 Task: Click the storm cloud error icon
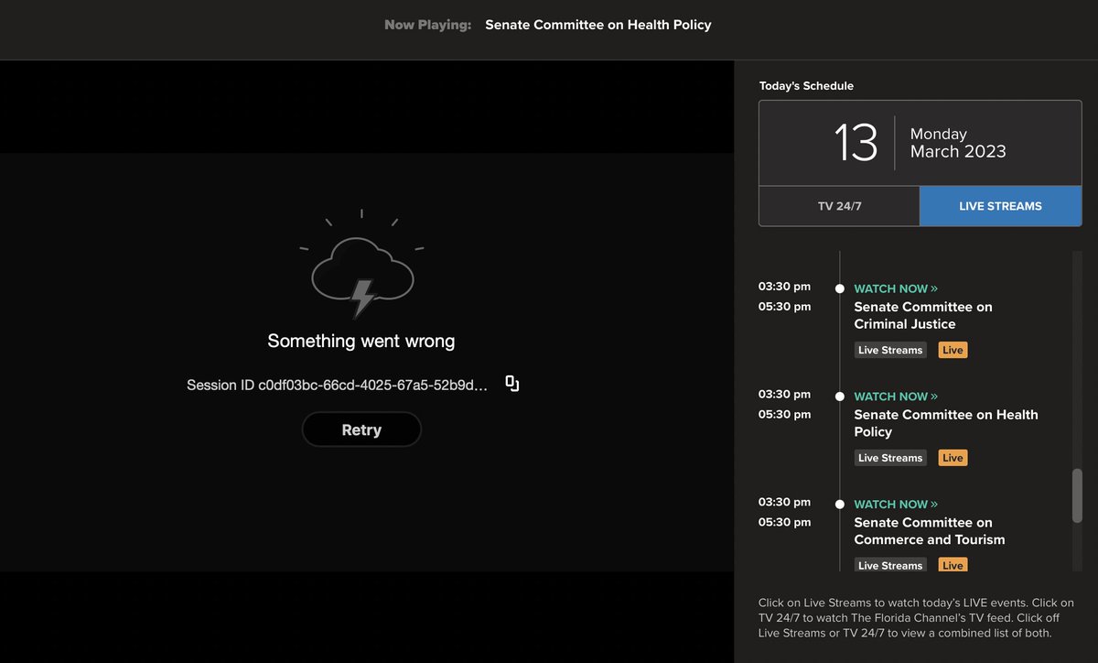[361, 264]
